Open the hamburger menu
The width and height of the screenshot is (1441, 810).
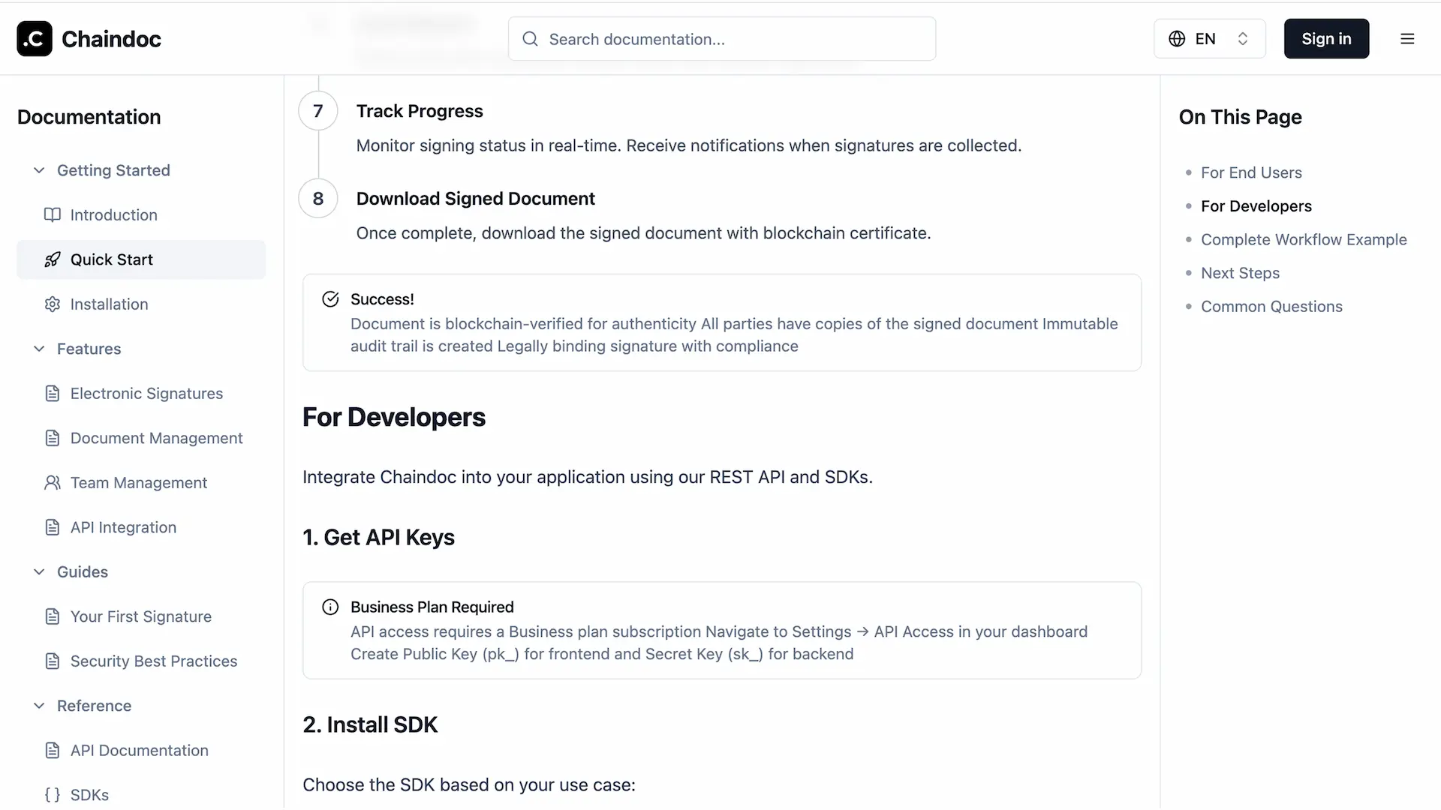click(1407, 38)
